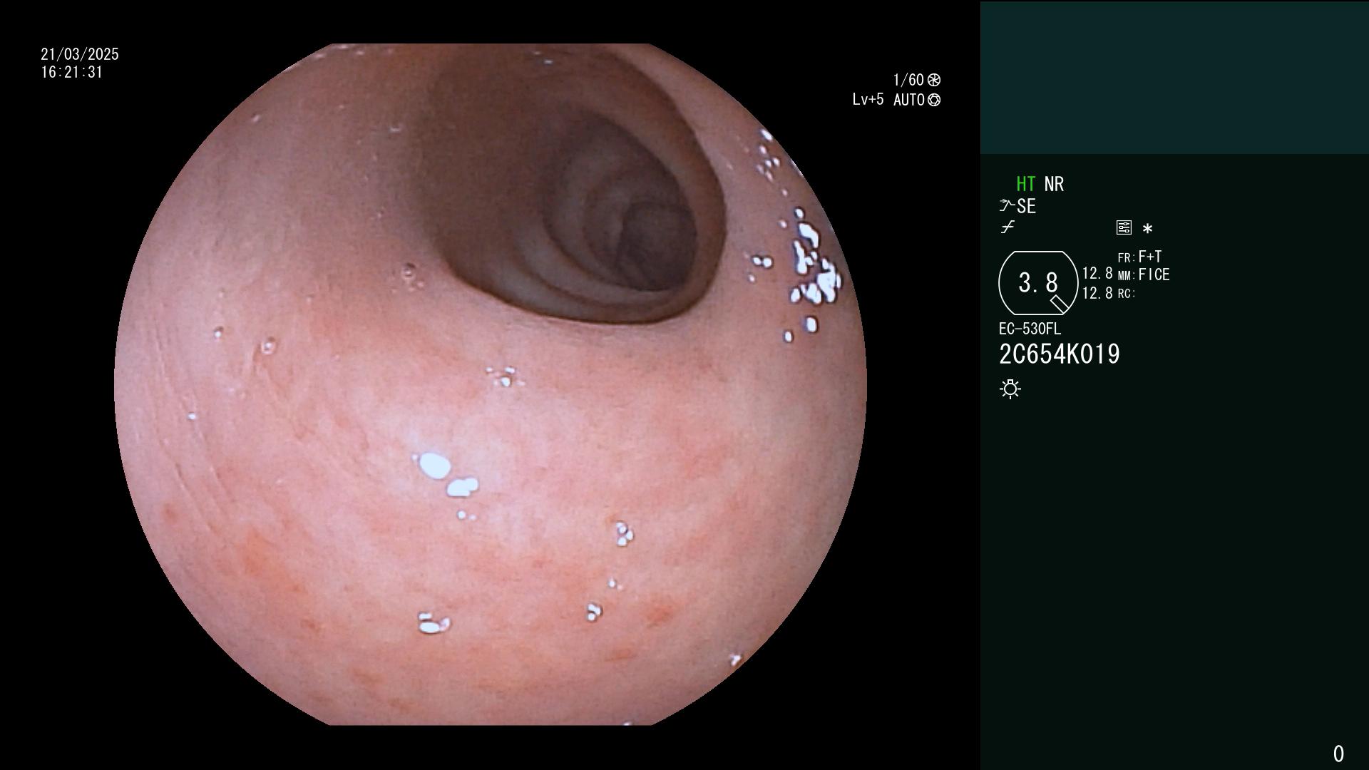Click the asterisk indicator icon
Screen dimensions: 1369x770
click(1147, 229)
